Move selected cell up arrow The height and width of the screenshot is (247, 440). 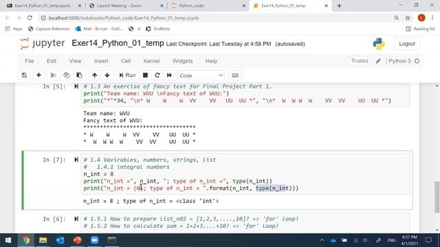(95, 75)
